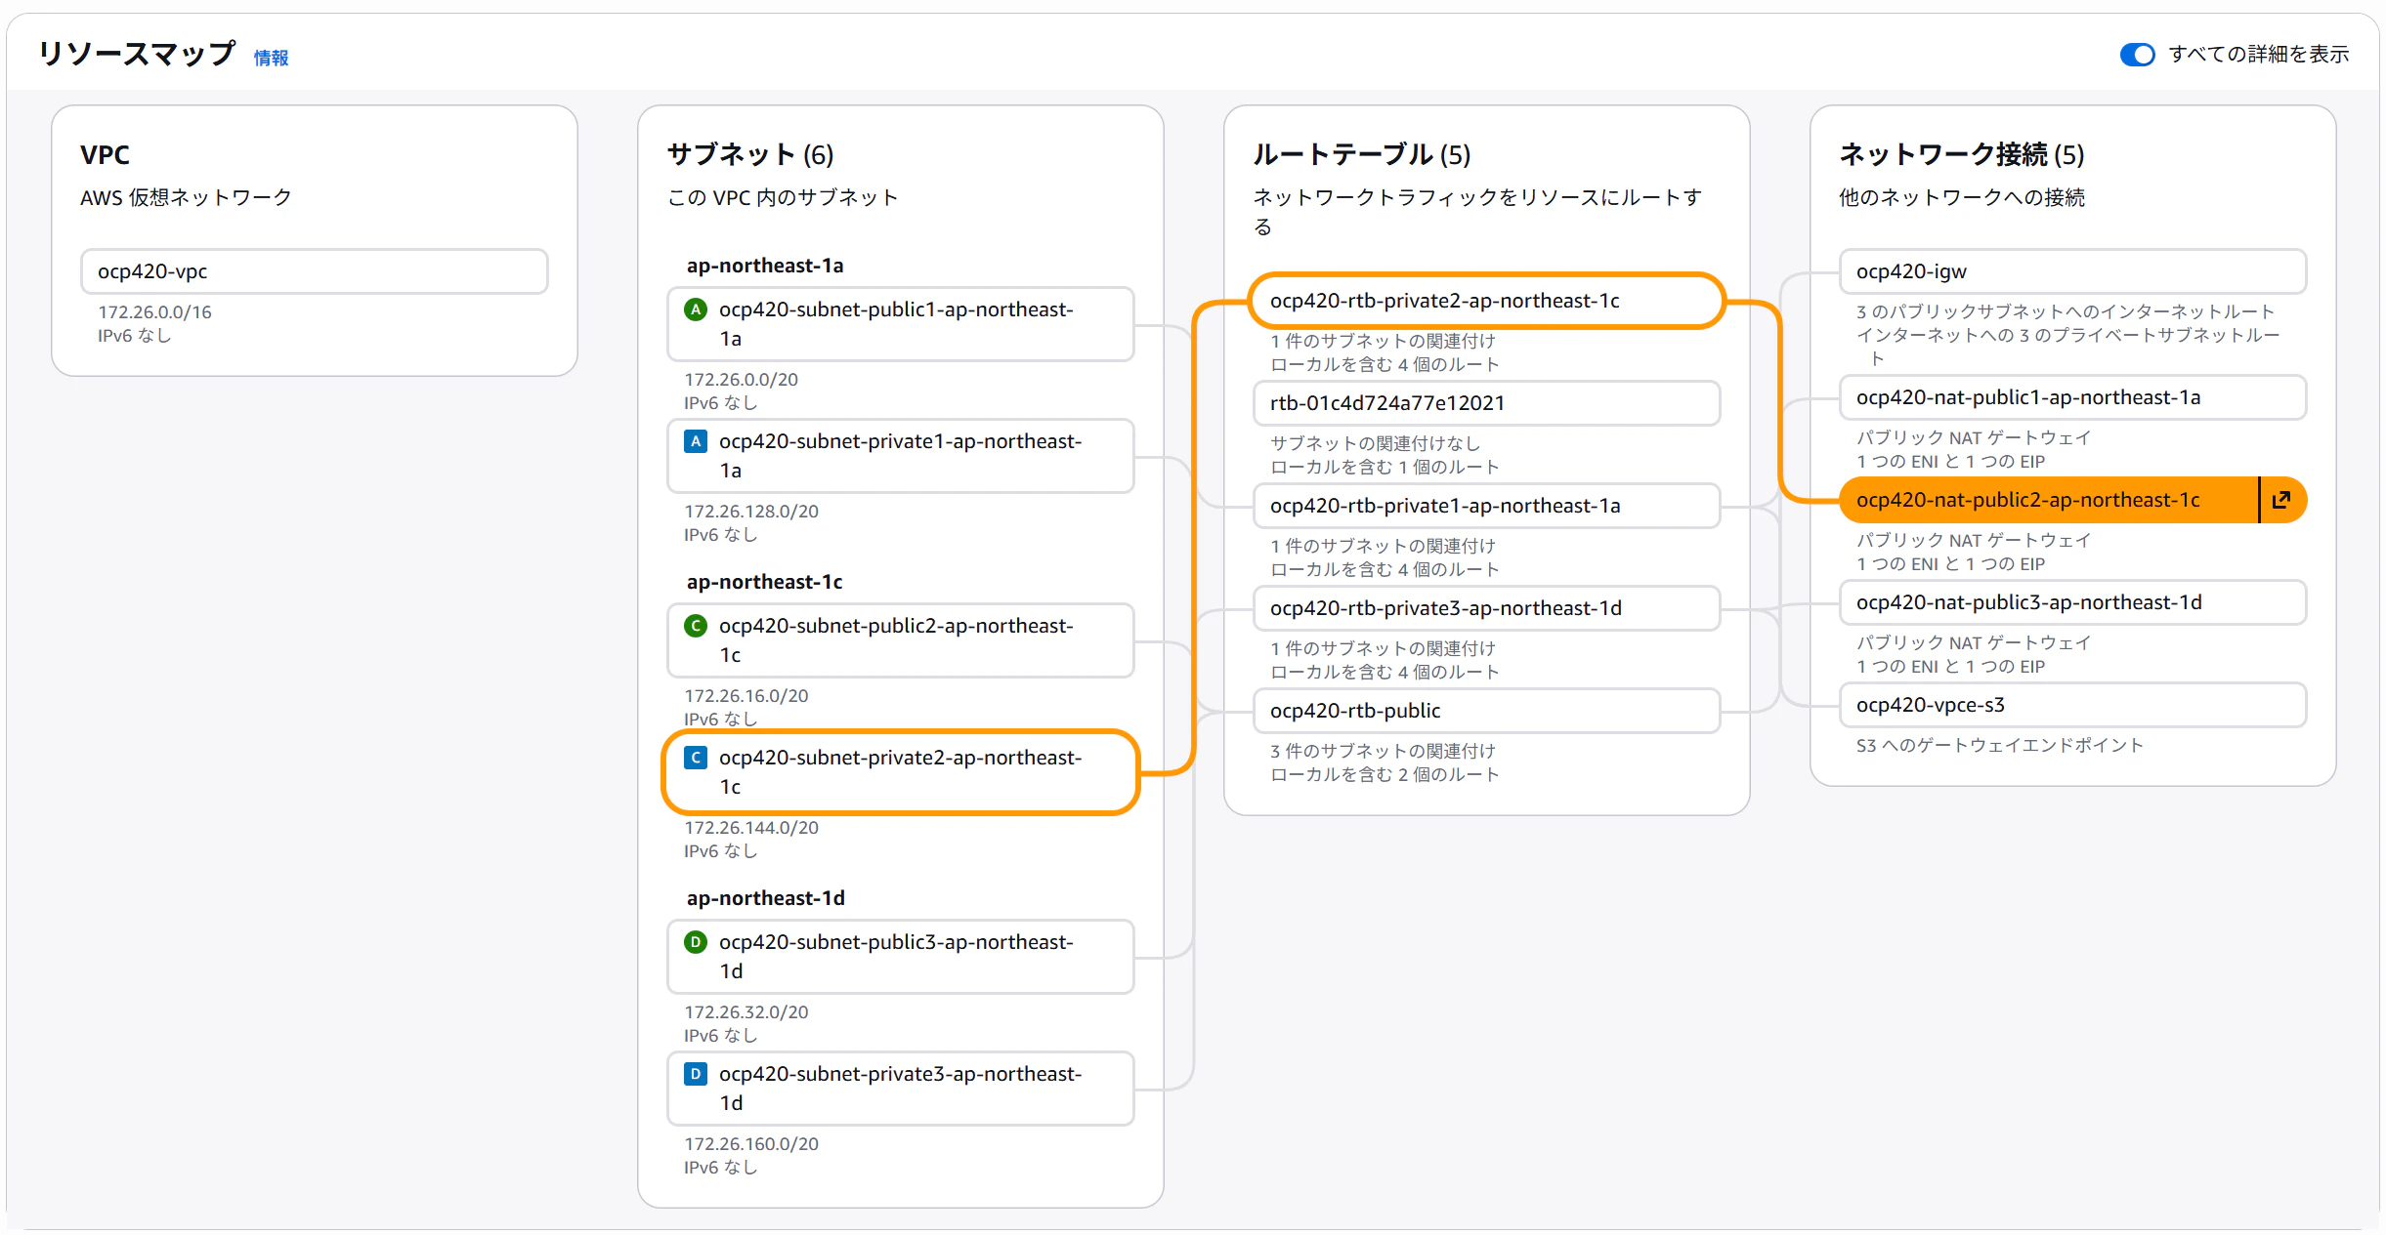
Task: Select subnet ocp420-subnet-public1-ap-northeast-1a
Action: point(901,324)
